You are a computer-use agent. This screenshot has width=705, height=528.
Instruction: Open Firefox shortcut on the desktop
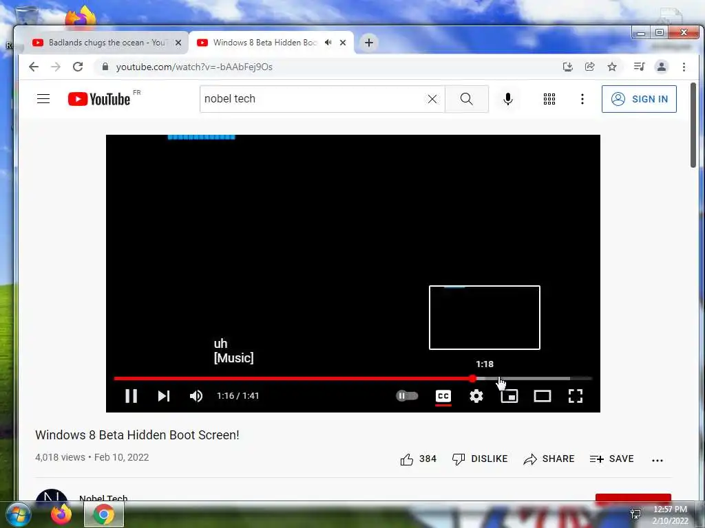tap(80, 17)
